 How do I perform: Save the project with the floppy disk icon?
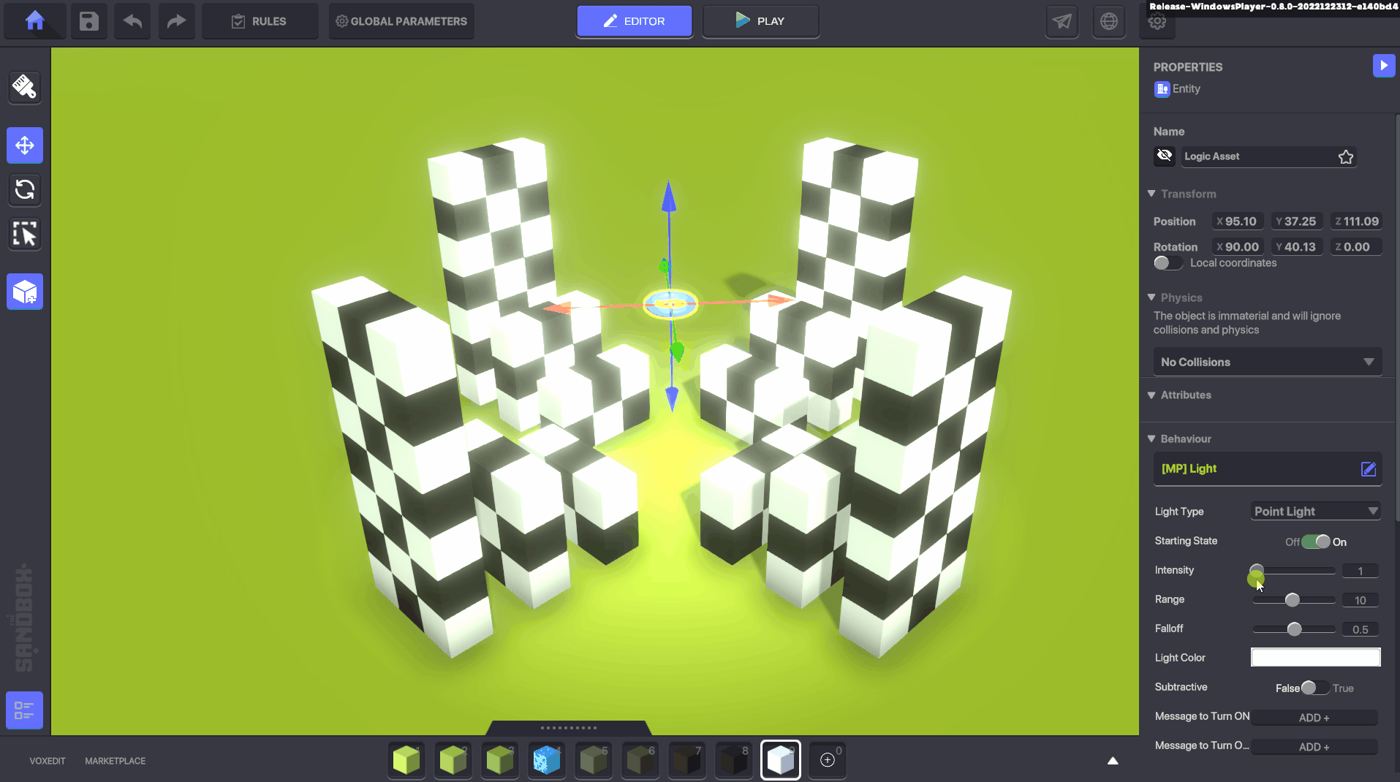pyautogui.click(x=88, y=20)
